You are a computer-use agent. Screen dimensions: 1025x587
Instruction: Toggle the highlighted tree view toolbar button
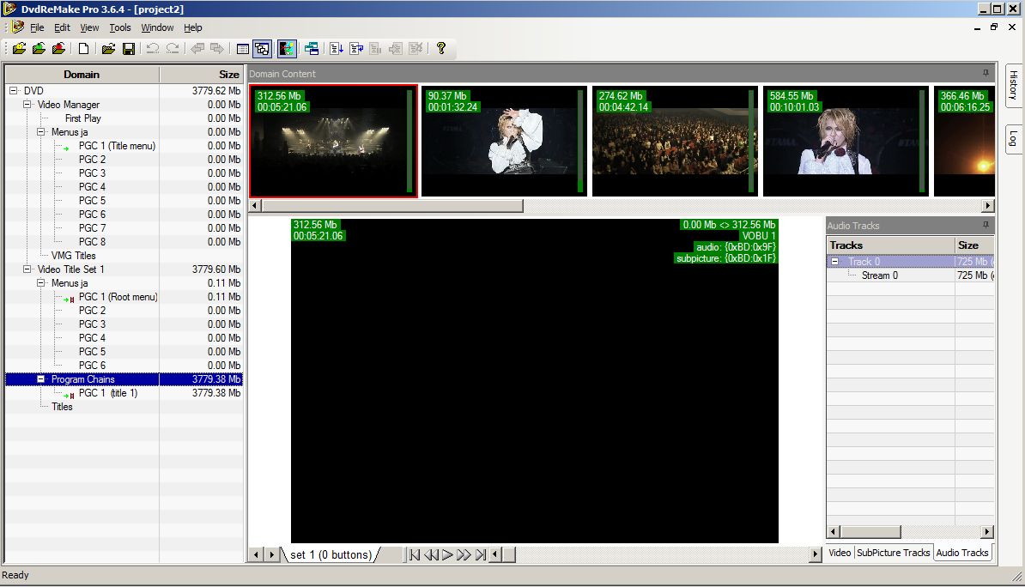(x=263, y=49)
